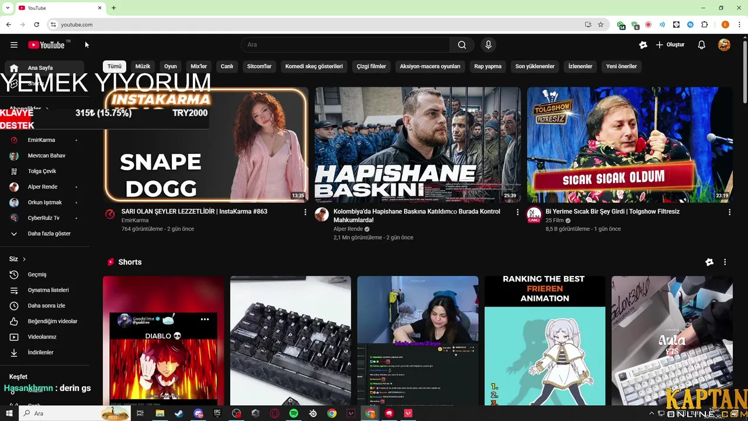Play the Sıcak Sıcak Oldum thumbnail
This screenshot has width=748, height=421.
629,144
